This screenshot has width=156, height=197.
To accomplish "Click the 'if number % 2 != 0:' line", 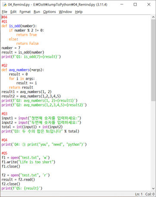I will click(x=27, y=30).
